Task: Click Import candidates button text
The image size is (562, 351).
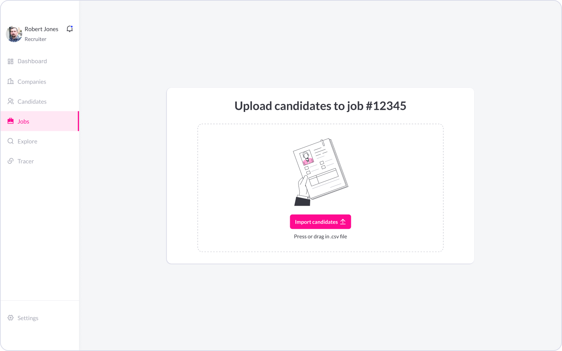Action: 316,222
